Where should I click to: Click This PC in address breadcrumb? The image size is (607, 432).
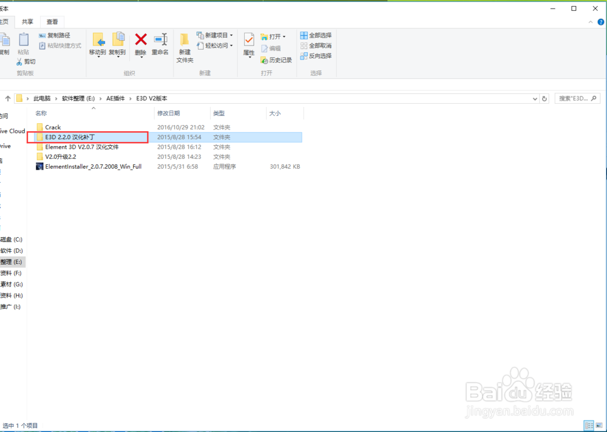tap(42, 99)
